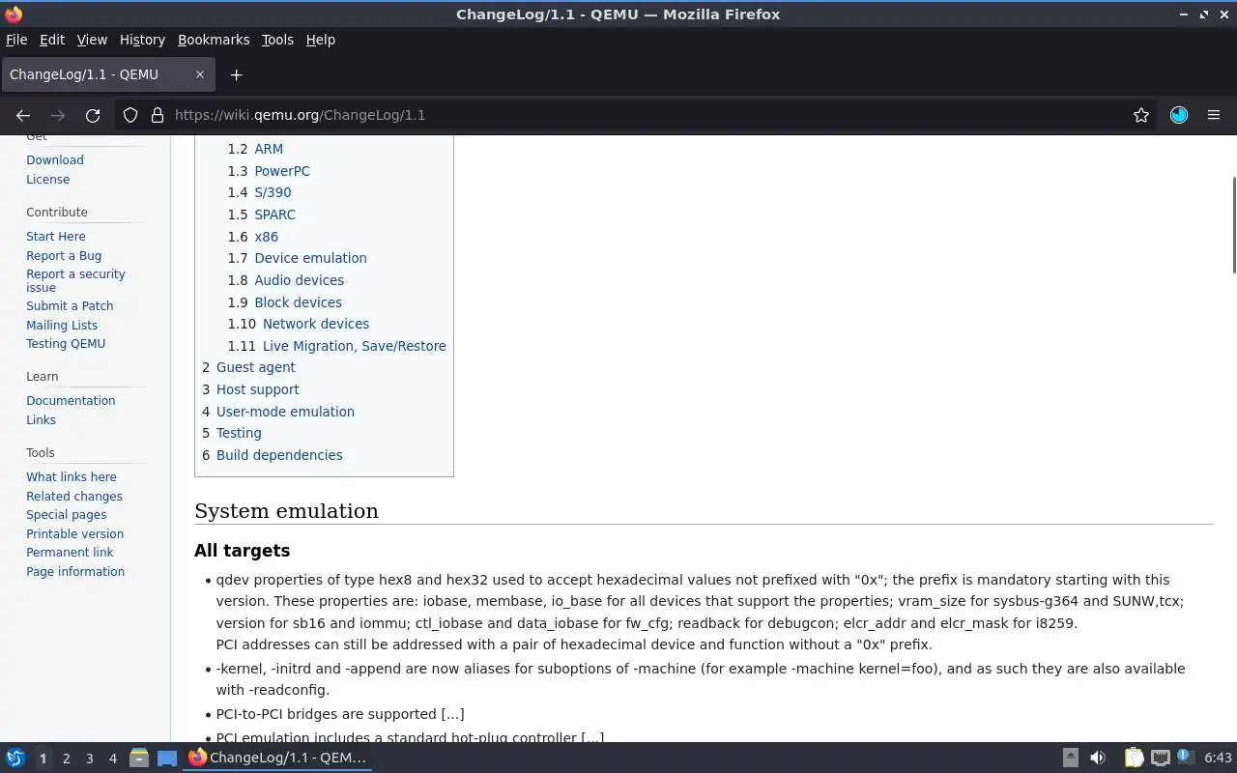
Task: Adjust volume via speaker tray icon
Action: click(x=1098, y=758)
